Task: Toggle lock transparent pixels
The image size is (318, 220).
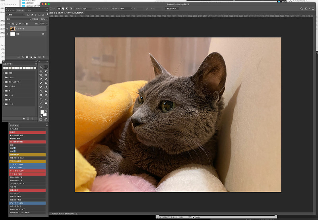Action: click(14, 24)
